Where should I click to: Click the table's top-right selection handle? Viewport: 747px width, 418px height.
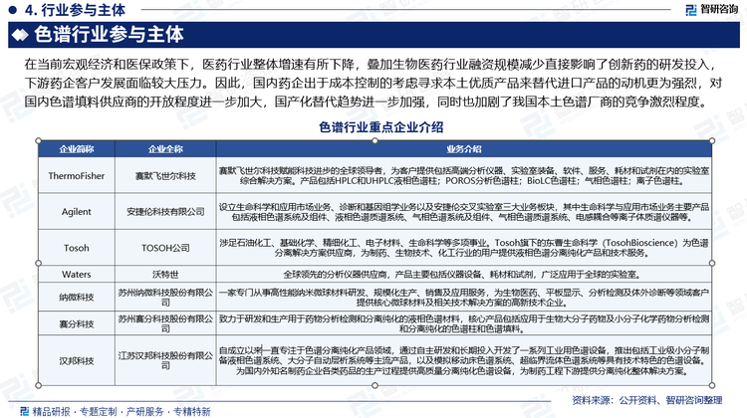712,141
